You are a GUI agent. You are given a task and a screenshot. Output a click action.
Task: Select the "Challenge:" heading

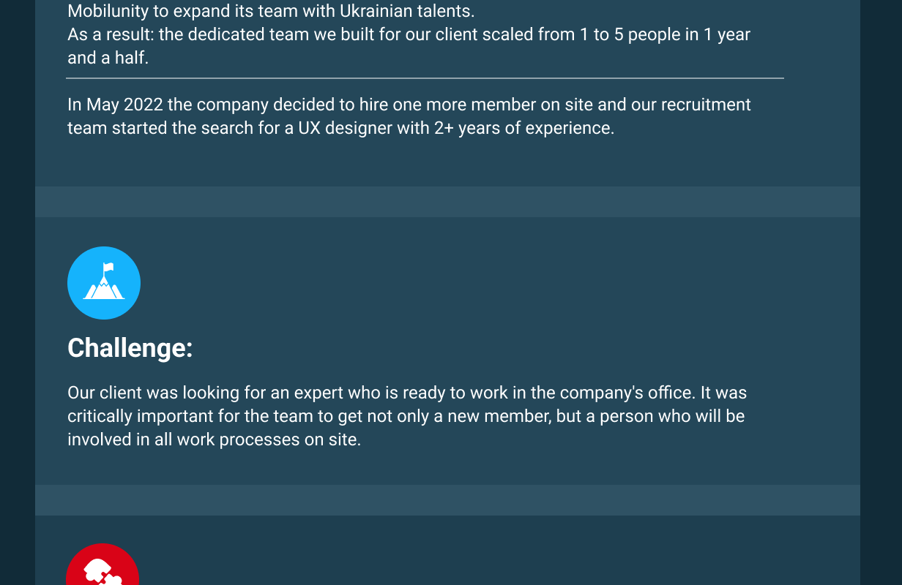pyautogui.click(x=130, y=348)
